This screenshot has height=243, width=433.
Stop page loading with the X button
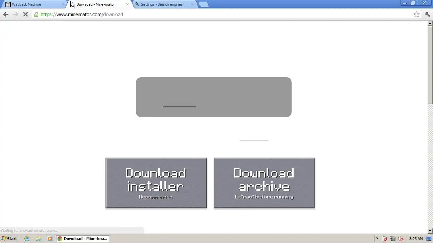(x=25, y=15)
